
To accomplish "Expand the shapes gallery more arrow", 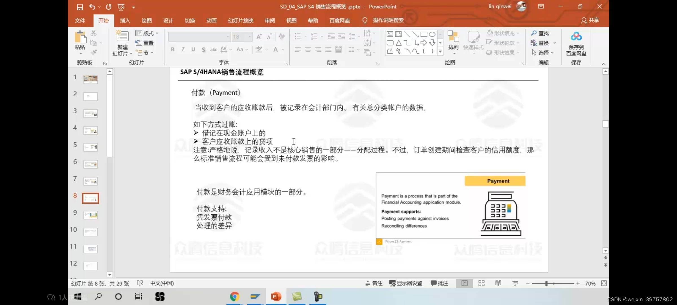I will coord(440,51).
